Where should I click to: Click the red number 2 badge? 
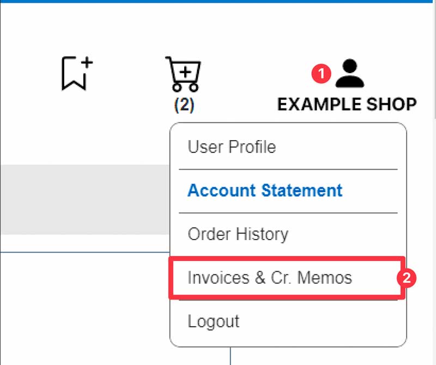pyautogui.click(x=406, y=278)
